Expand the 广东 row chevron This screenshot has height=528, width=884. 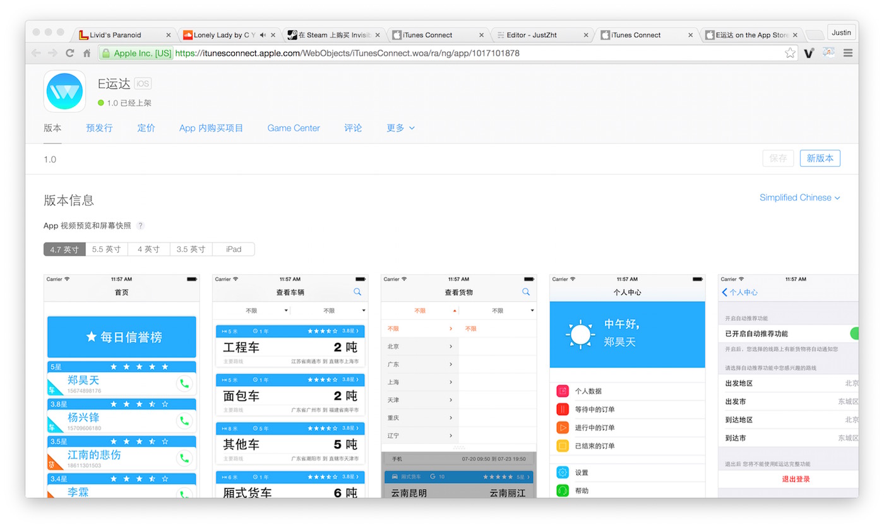coord(451,364)
